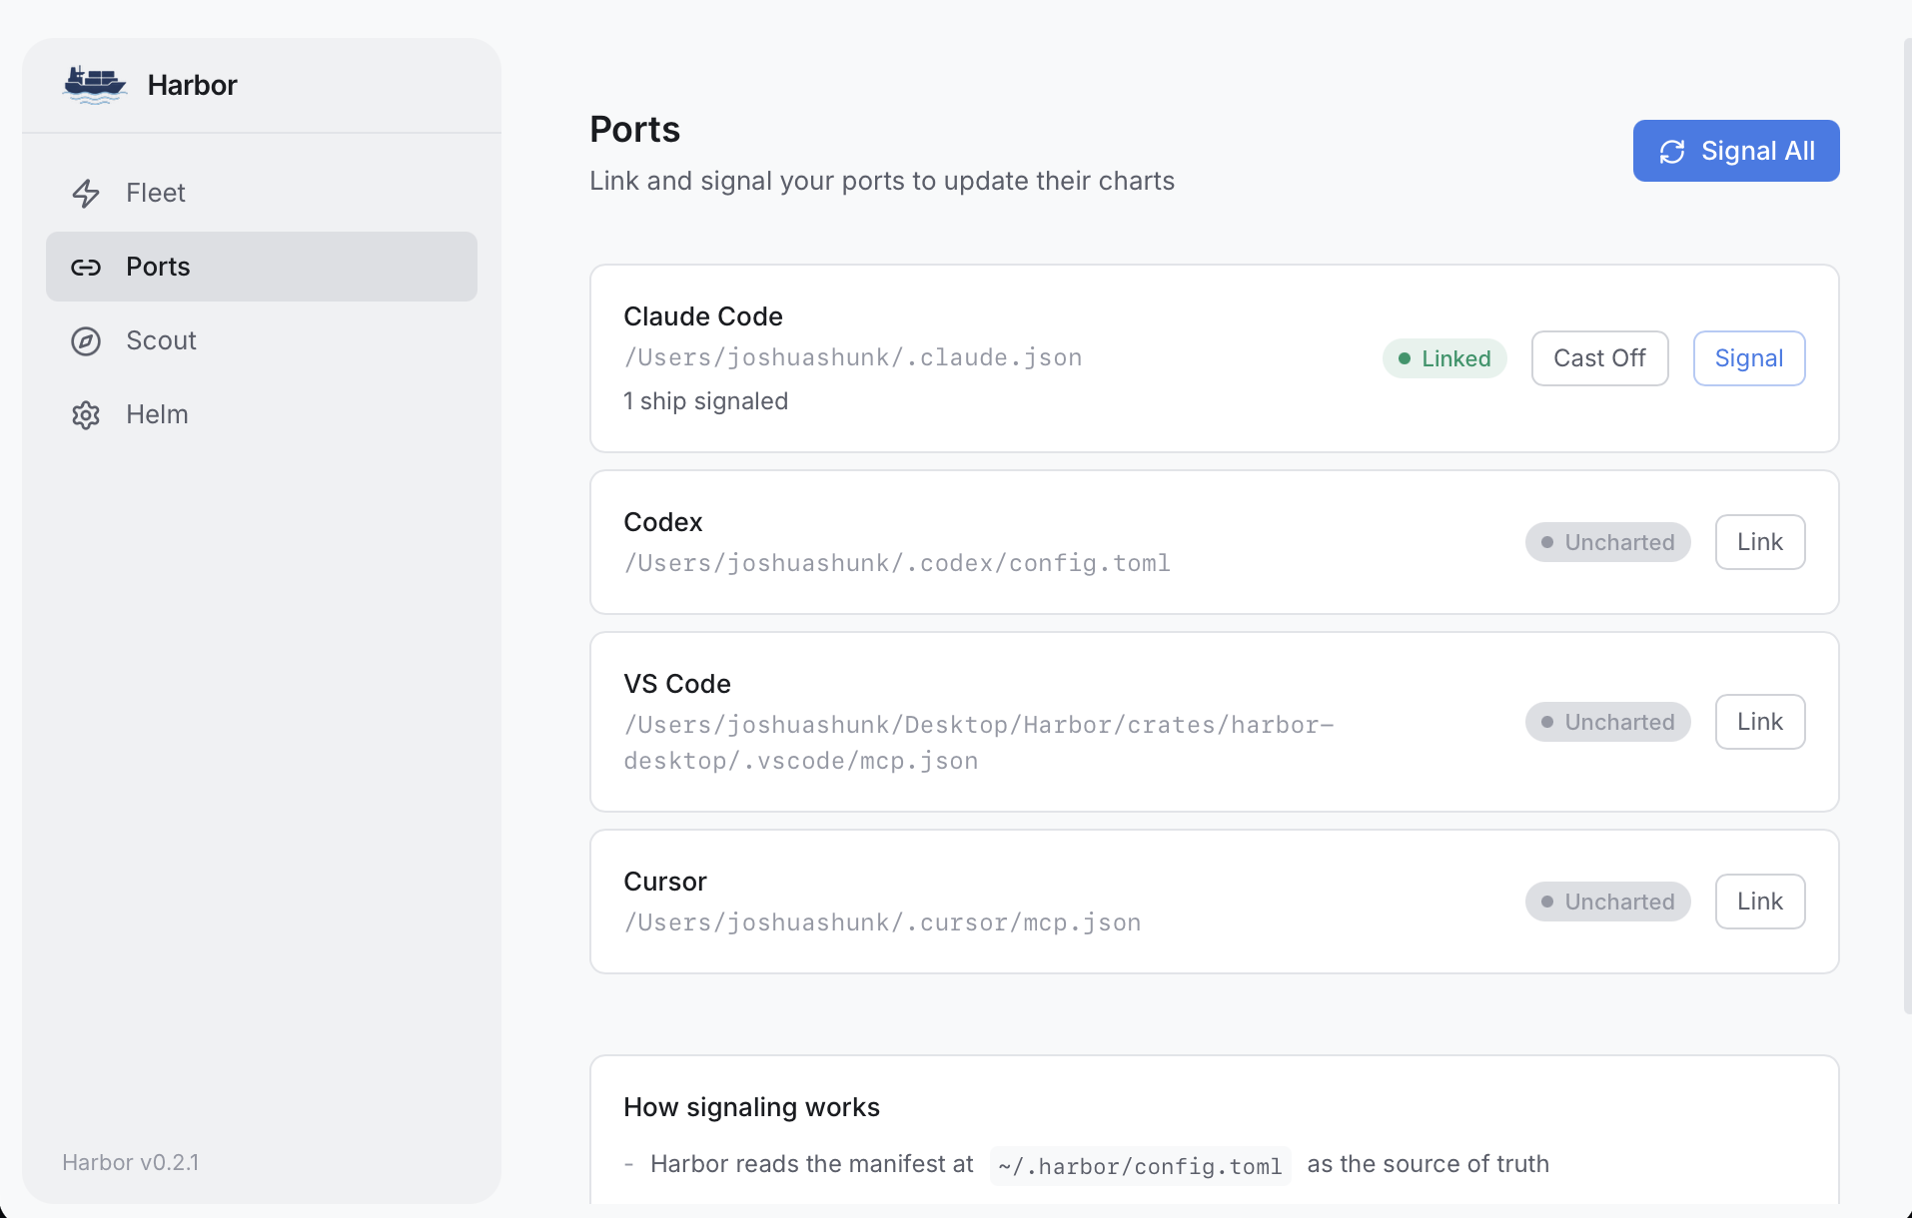The image size is (1912, 1218).
Task: Click the Helm gear icon
Action: click(87, 414)
